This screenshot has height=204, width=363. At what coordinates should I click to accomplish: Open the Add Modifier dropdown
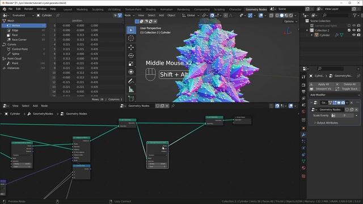click(335, 95)
